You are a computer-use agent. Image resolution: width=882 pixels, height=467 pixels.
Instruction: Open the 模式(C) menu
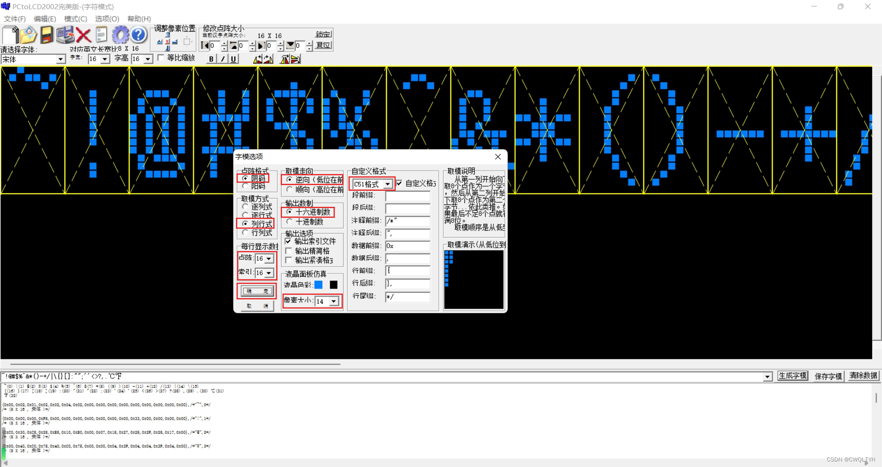point(75,19)
